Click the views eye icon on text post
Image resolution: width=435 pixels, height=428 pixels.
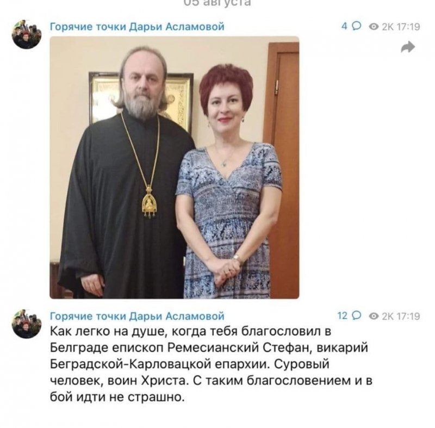click(374, 316)
